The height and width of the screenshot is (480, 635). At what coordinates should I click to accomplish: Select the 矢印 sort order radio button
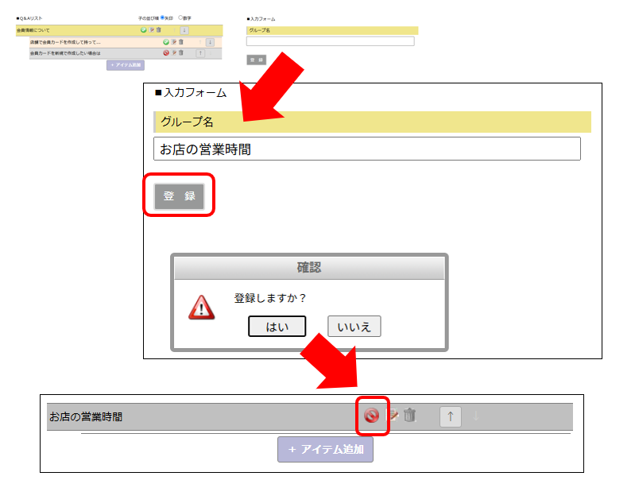(x=162, y=17)
